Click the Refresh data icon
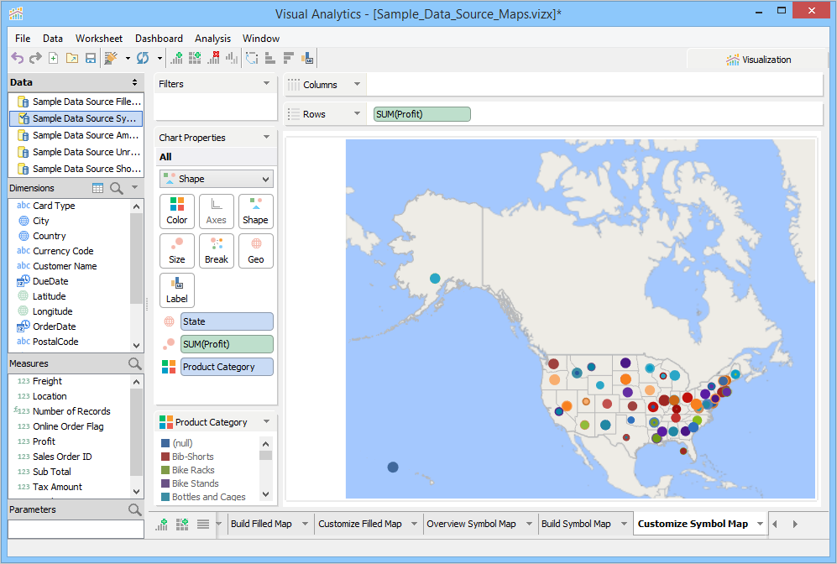Image resolution: width=837 pixels, height=564 pixels. 143,58
